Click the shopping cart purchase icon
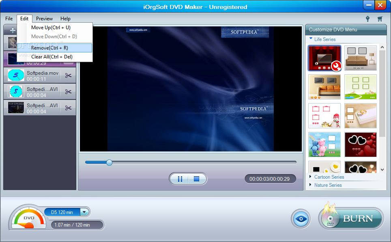Image resolution: width=391 pixels, height=242 pixels. click(x=380, y=19)
